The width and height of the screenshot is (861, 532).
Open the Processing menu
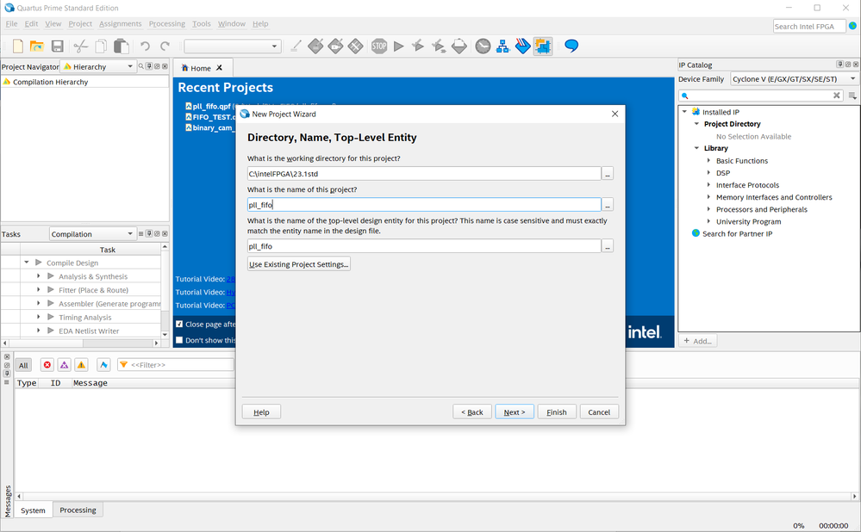(x=167, y=23)
